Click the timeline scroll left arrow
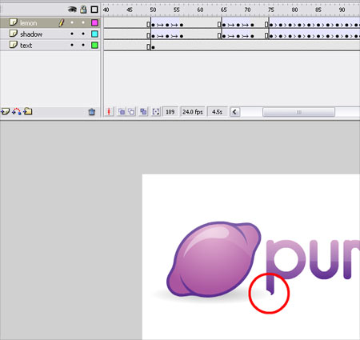This screenshot has height=340, width=360. pos(234,112)
